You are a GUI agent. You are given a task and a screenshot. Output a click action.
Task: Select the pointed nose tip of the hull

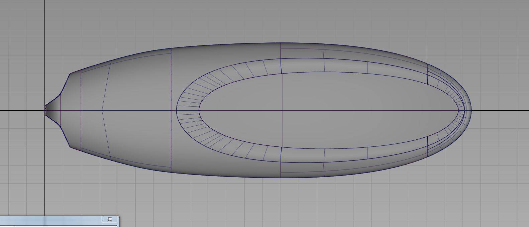(53, 110)
